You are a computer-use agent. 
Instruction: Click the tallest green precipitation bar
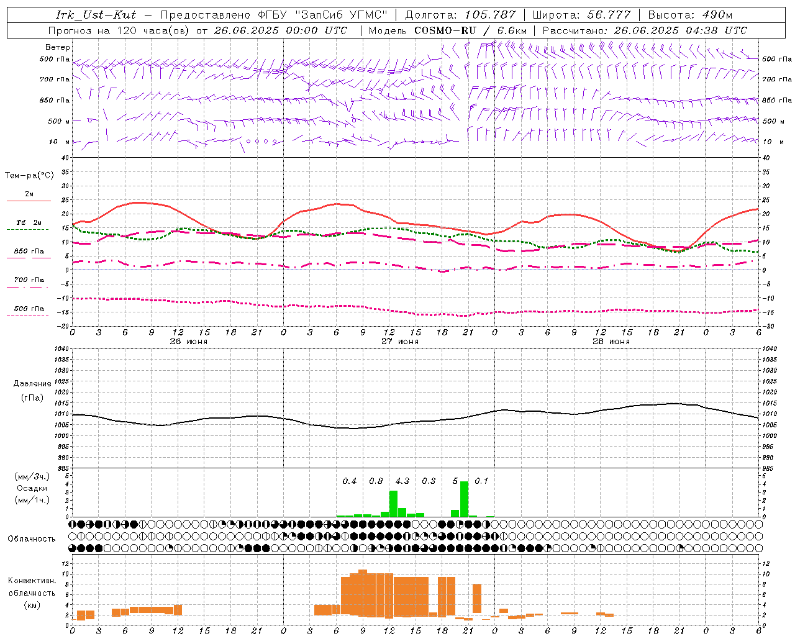(x=464, y=499)
